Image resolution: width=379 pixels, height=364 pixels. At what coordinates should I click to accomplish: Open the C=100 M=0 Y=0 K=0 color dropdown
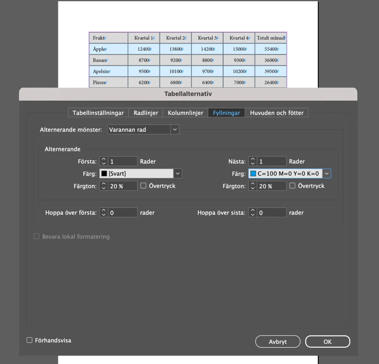tap(327, 173)
